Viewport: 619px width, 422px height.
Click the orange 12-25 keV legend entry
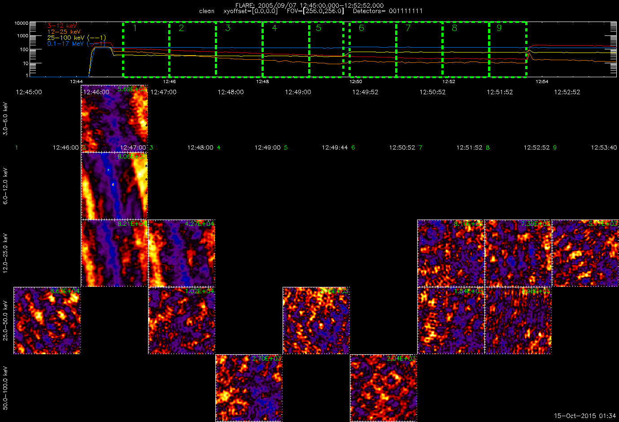coord(64,32)
